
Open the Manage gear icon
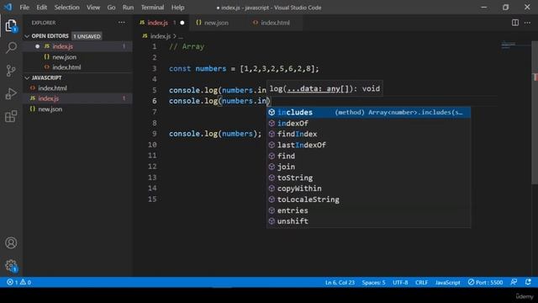coord(11,266)
